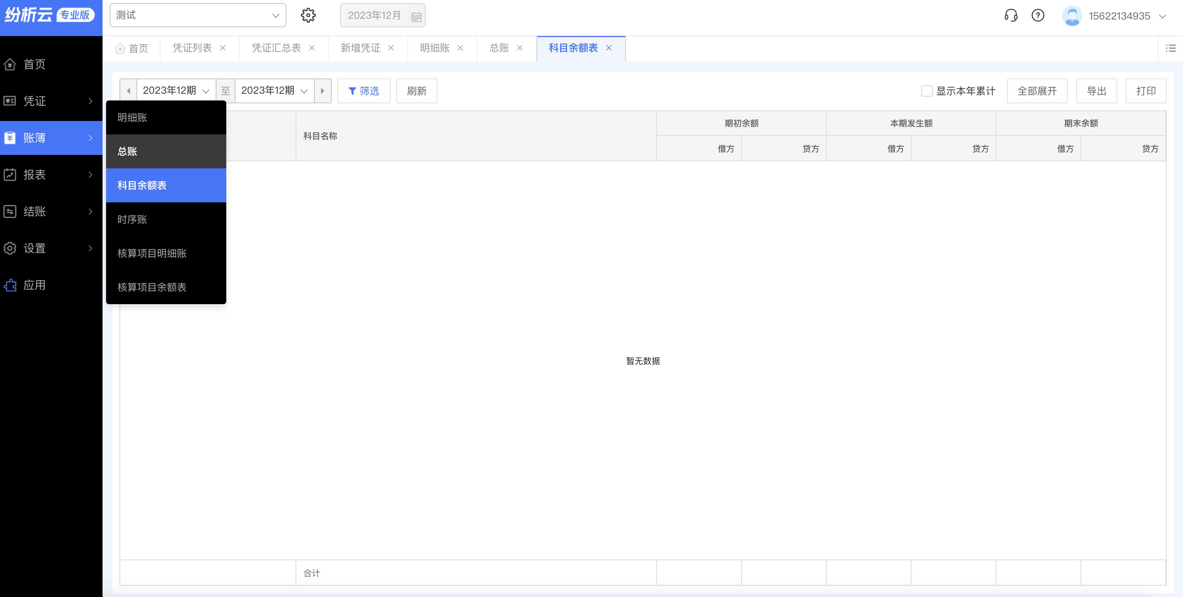Go to previous period with left arrow
Screen dimensions: 1183x597
pyautogui.click(x=129, y=91)
